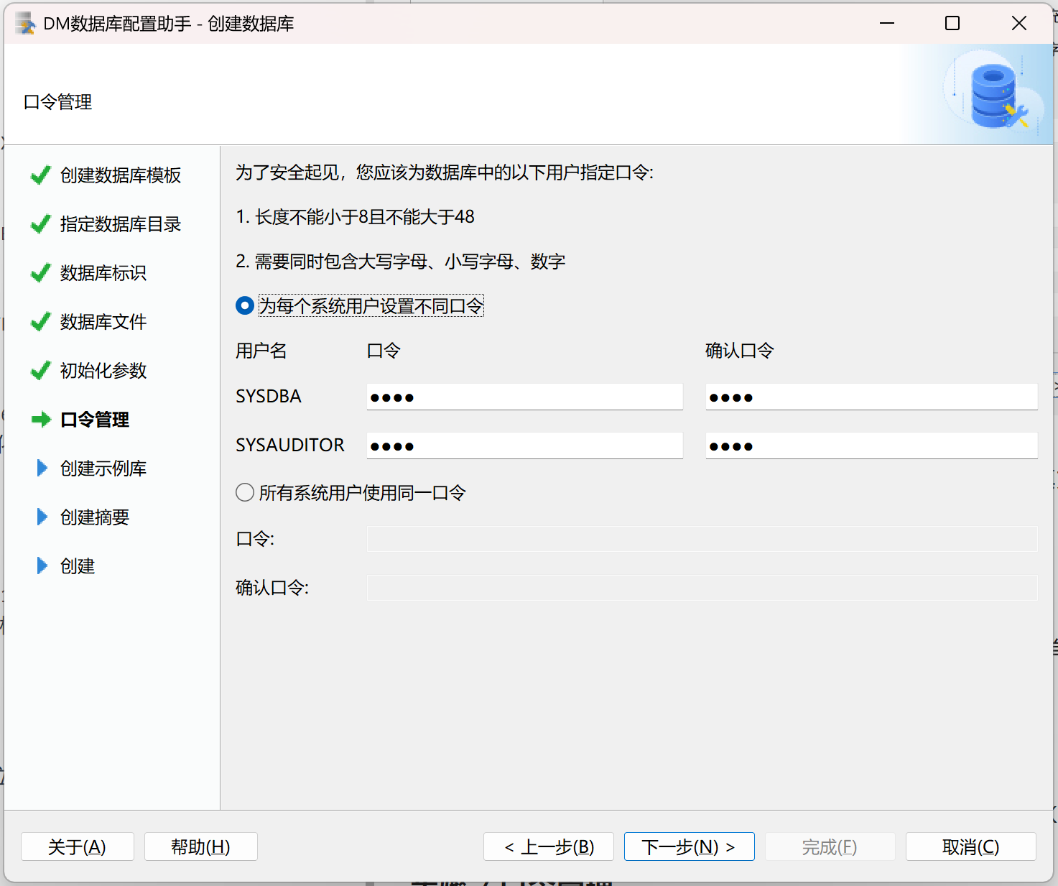Click the disabled 完成(F) button
The image size is (1058, 886).
point(830,846)
